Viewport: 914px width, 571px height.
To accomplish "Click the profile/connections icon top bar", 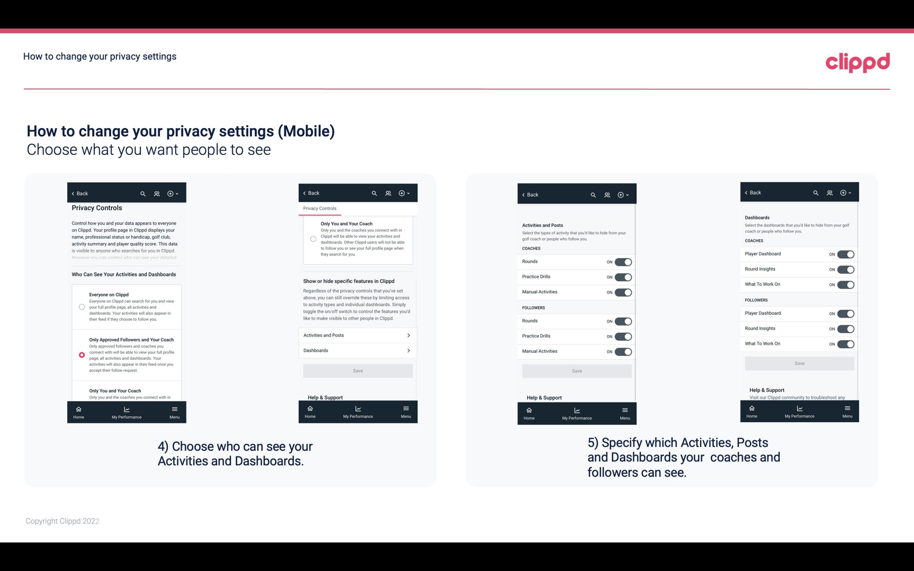I will pos(157,194).
